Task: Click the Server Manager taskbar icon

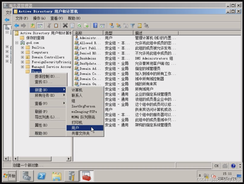Action: [x=26, y=176]
